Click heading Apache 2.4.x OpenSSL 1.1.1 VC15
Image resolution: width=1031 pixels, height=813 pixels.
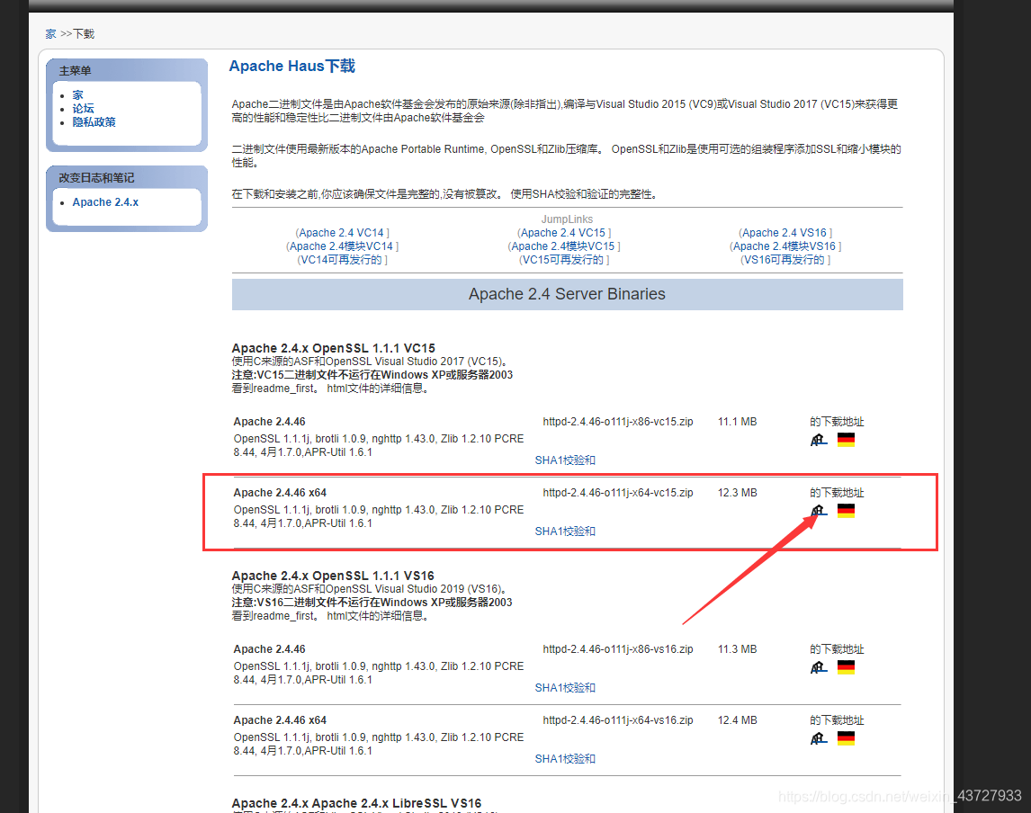[x=334, y=348]
